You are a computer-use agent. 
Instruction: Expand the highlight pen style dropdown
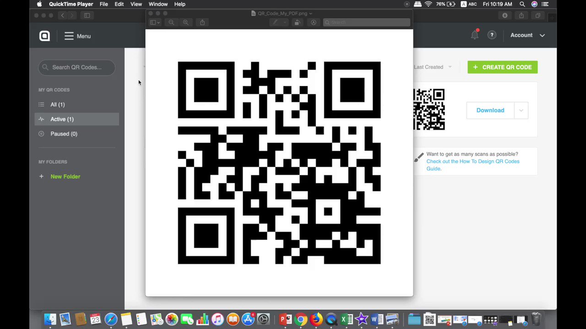pos(285,22)
